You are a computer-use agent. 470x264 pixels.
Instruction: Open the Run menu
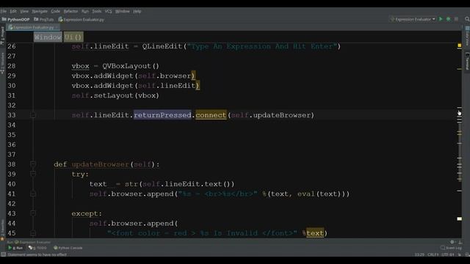(85, 11)
